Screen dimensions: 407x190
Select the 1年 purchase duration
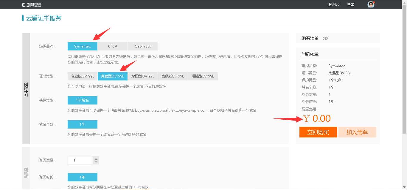pyautogui.click(x=83, y=177)
